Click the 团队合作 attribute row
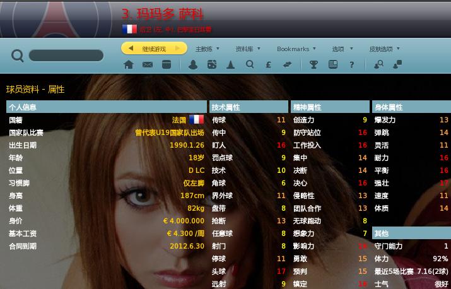 click(x=330, y=208)
